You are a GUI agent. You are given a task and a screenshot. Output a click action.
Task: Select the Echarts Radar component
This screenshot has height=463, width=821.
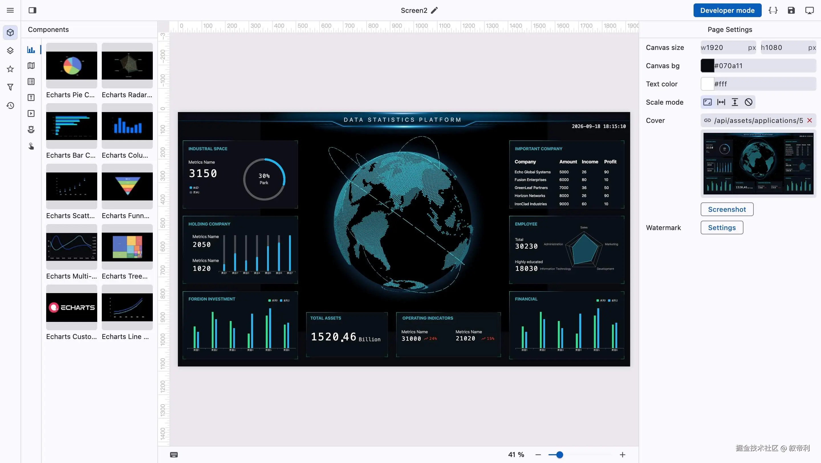(x=127, y=71)
